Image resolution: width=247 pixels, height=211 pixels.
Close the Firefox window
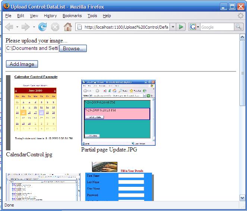click(241, 7)
